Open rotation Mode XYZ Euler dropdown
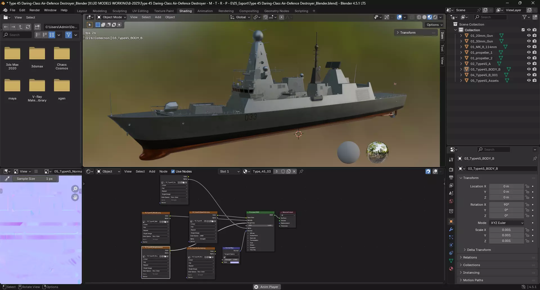This screenshot has width=540, height=290. [507, 223]
